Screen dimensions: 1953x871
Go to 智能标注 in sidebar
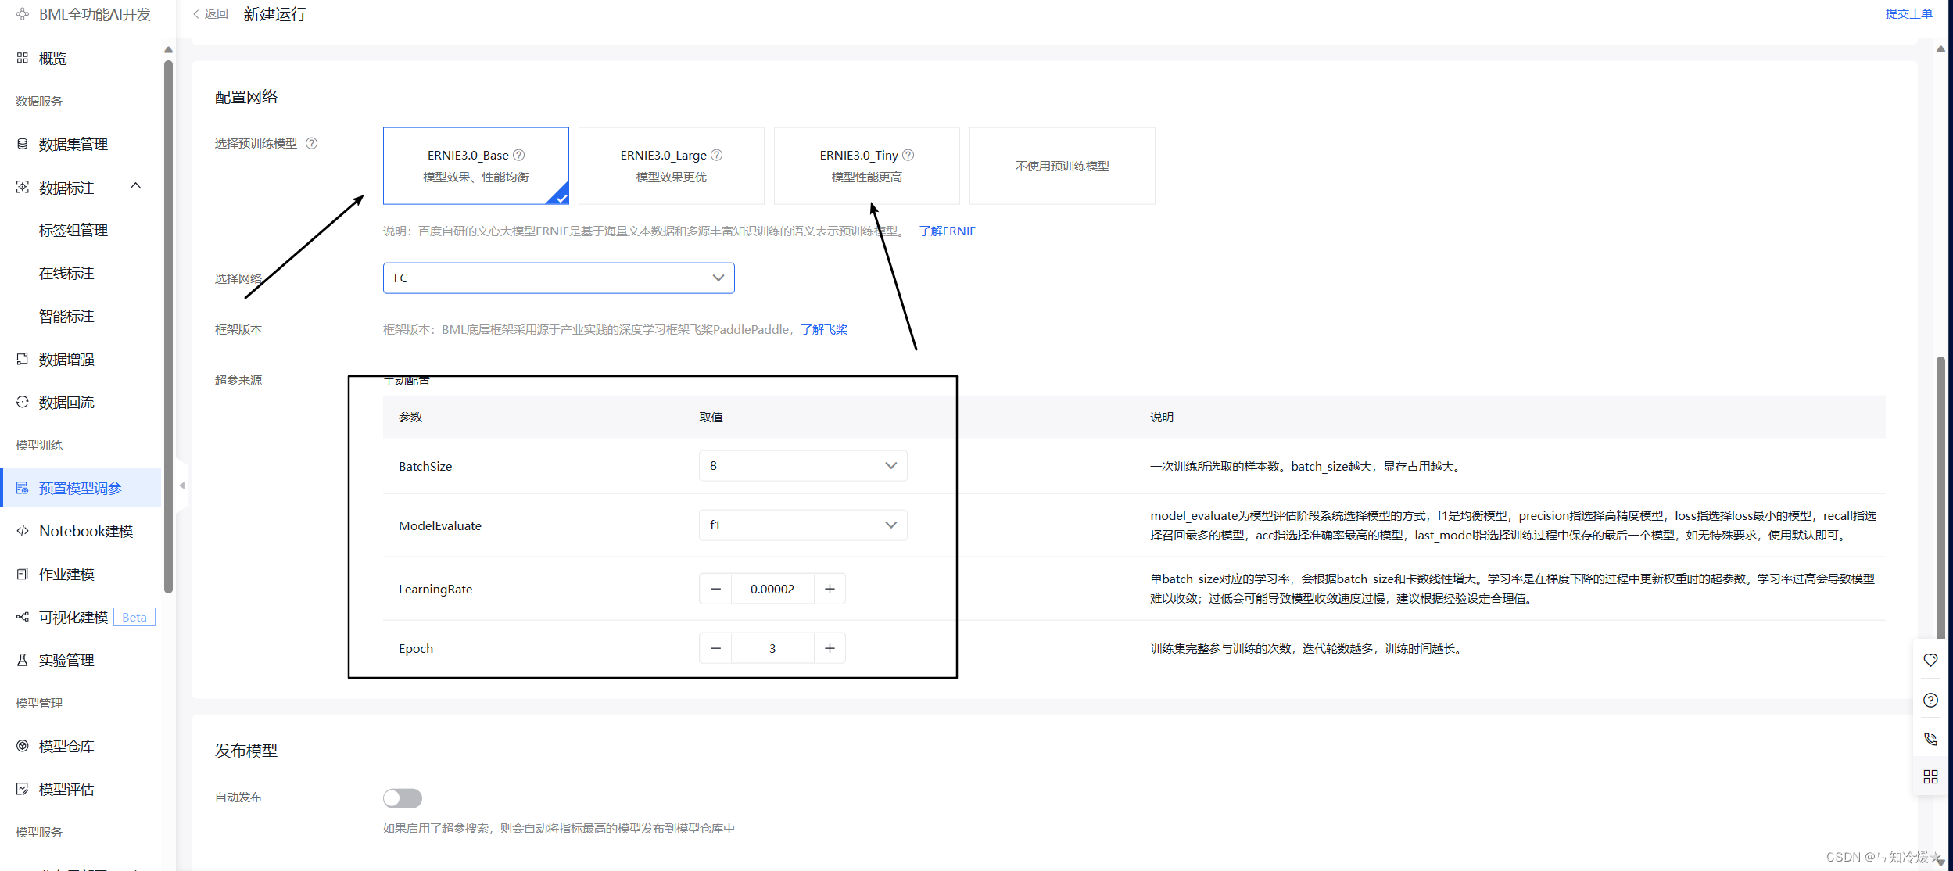(x=66, y=317)
